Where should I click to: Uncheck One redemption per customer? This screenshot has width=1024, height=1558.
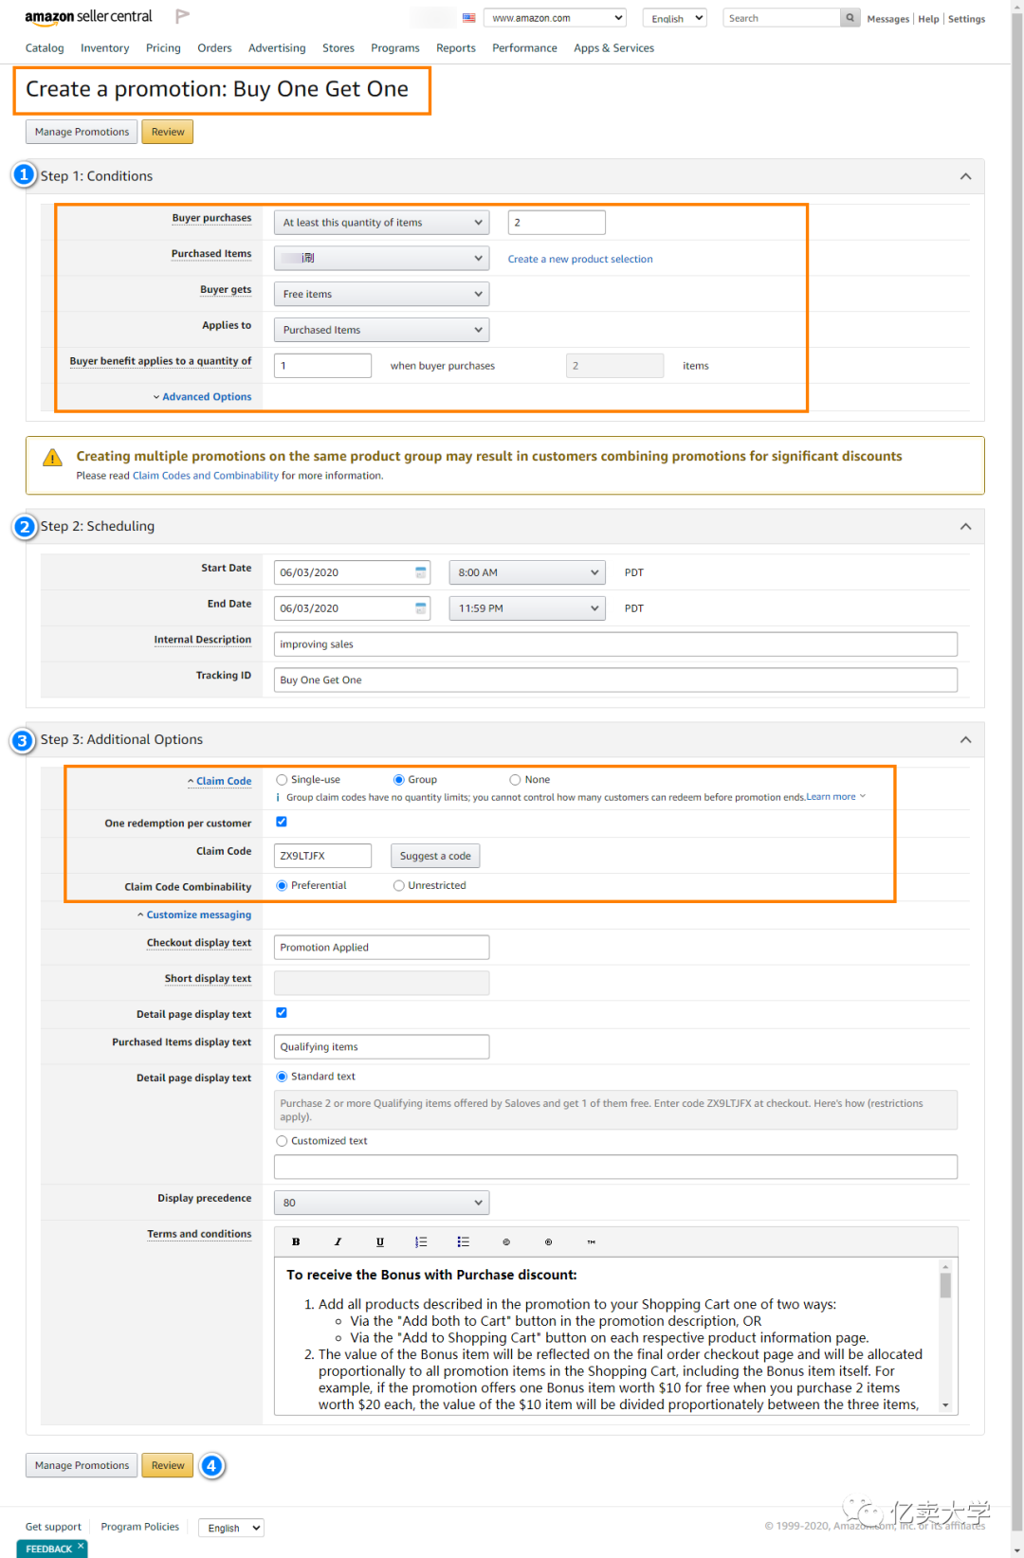click(x=282, y=822)
